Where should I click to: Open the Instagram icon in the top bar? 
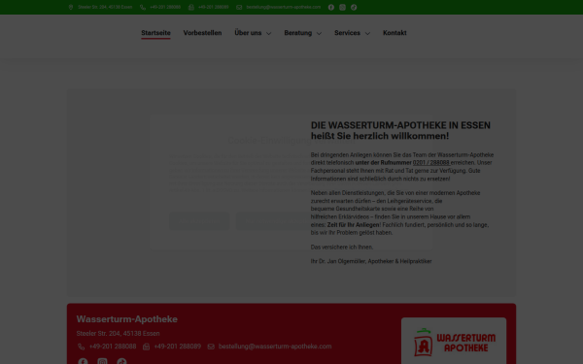coord(342,7)
